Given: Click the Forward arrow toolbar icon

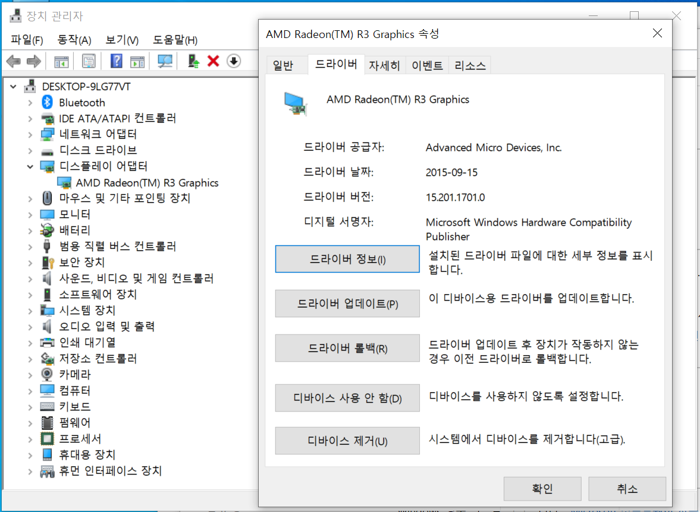Looking at the screenshot, I should 34,61.
